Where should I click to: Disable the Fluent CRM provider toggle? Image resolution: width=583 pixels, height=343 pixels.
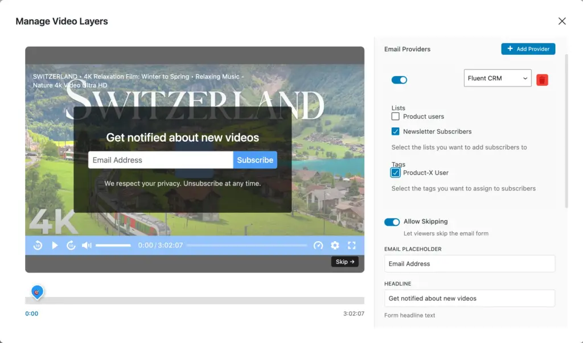coord(399,80)
